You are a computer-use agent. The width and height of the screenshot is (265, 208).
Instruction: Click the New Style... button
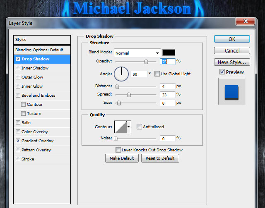click(x=232, y=62)
